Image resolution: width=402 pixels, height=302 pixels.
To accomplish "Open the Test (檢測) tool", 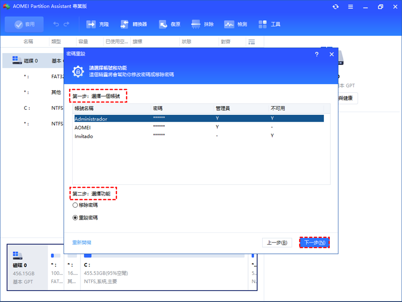I will pyautogui.click(x=236, y=24).
